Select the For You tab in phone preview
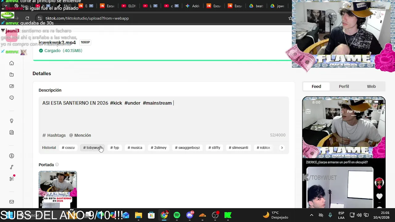 [353, 112]
